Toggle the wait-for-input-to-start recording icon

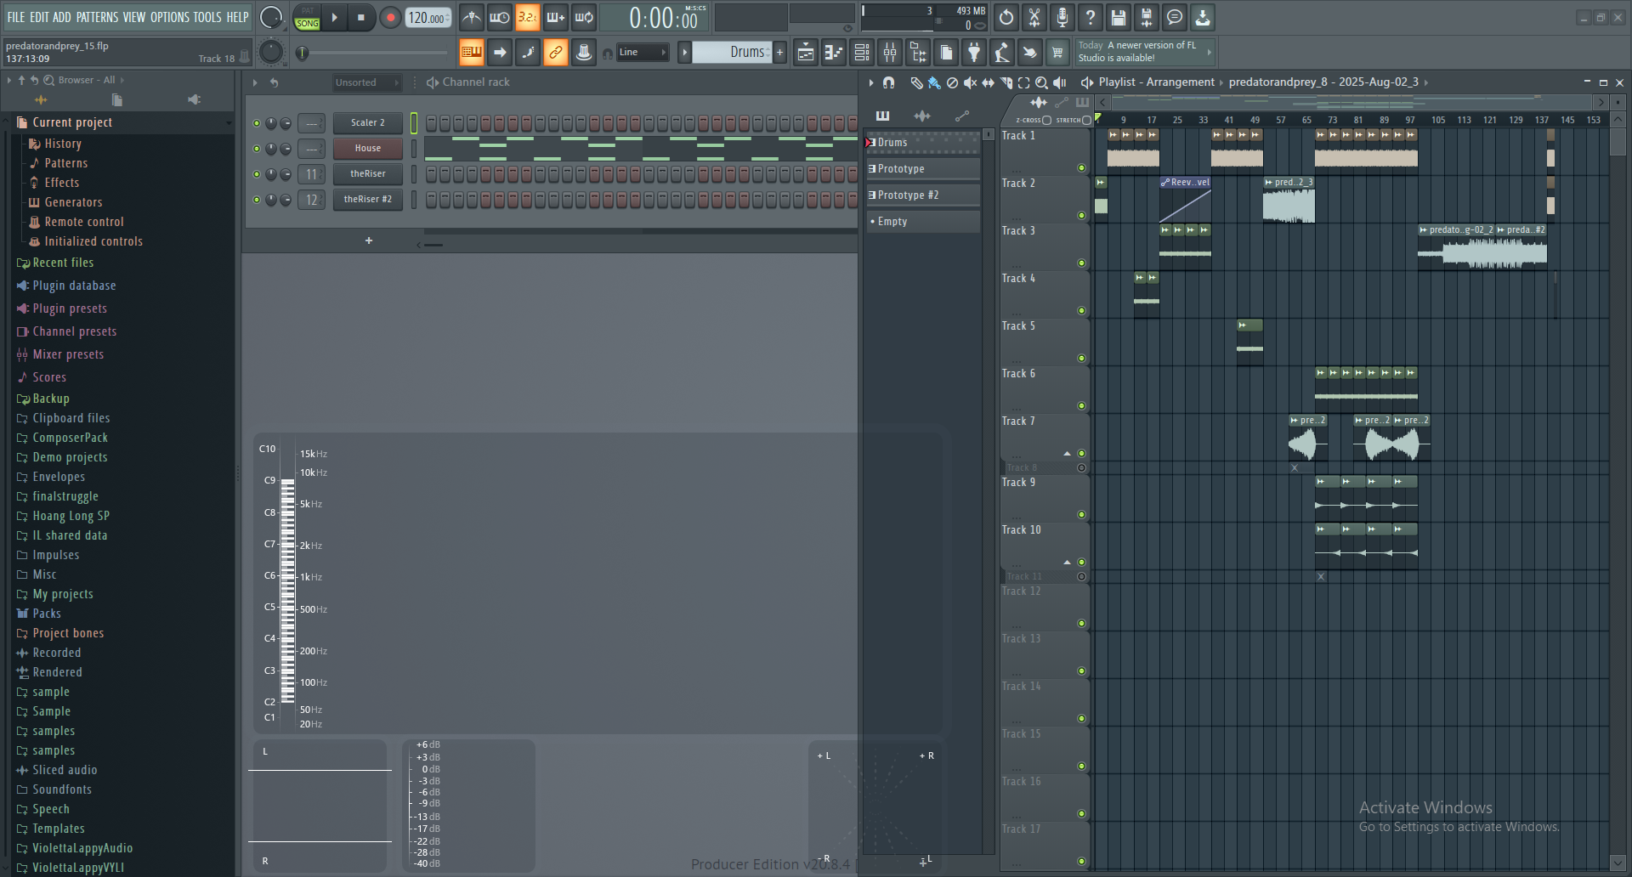[499, 17]
